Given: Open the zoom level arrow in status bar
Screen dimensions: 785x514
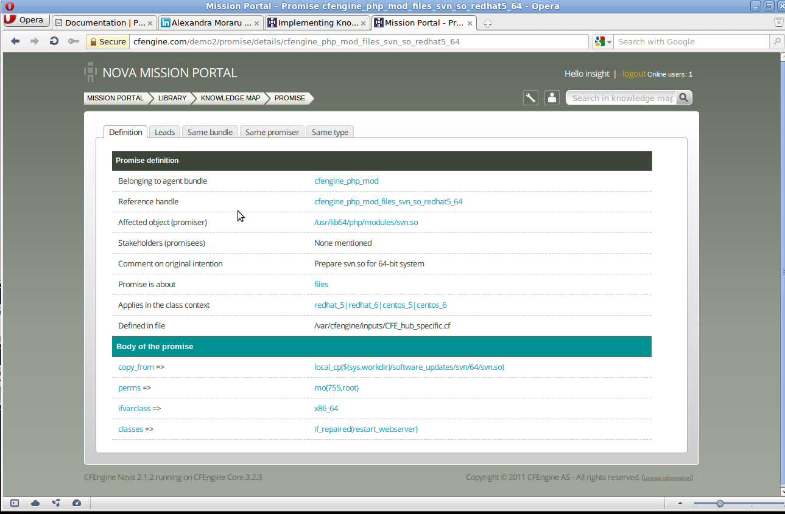Looking at the screenshot, I should coord(681,504).
